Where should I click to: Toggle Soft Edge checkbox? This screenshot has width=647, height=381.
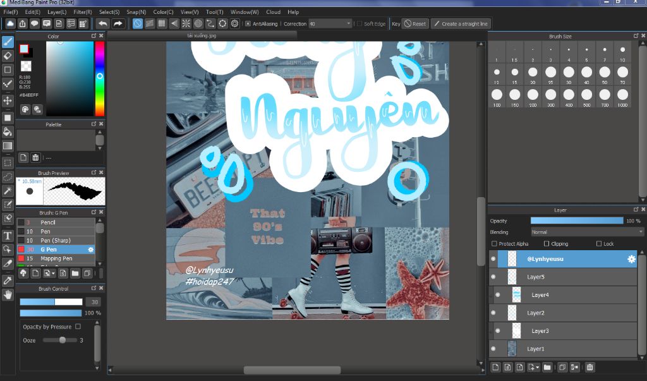(359, 24)
